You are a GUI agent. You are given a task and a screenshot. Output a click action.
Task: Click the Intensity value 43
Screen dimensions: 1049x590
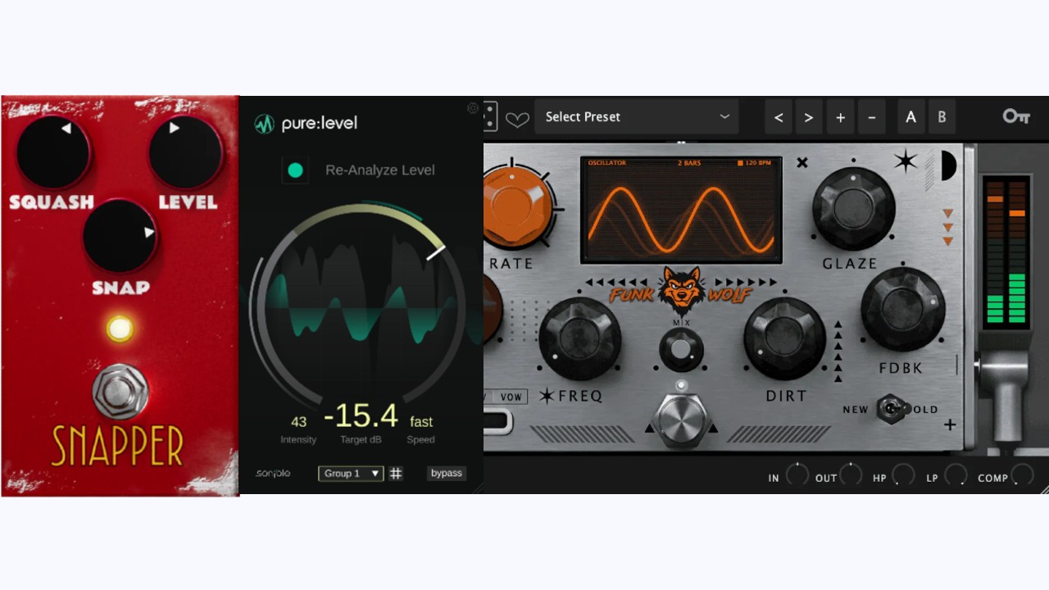click(x=298, y=422)
